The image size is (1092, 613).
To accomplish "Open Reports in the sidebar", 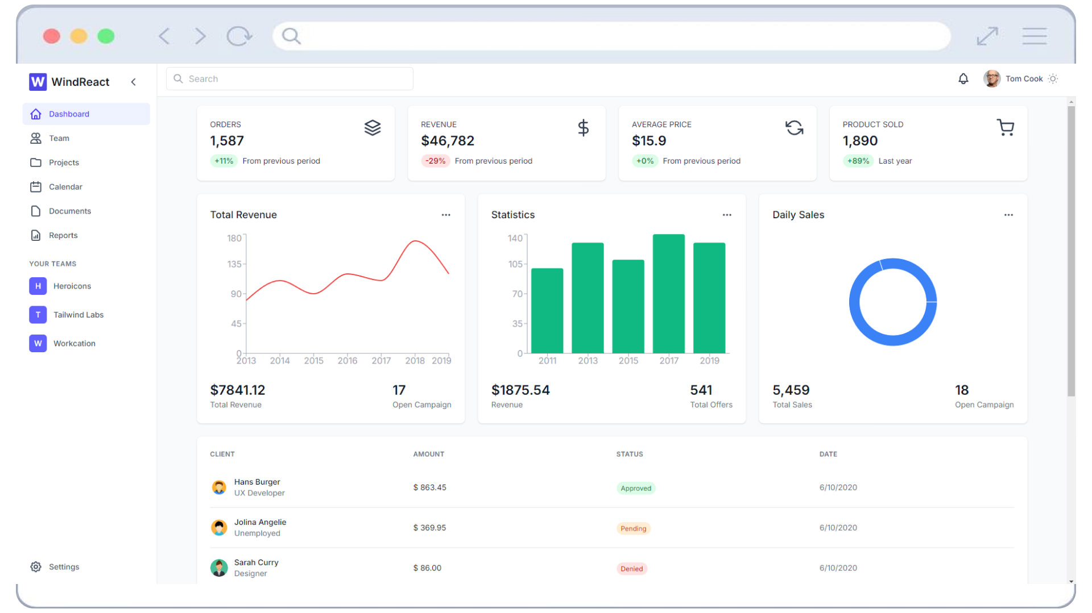I will point(86,235).
